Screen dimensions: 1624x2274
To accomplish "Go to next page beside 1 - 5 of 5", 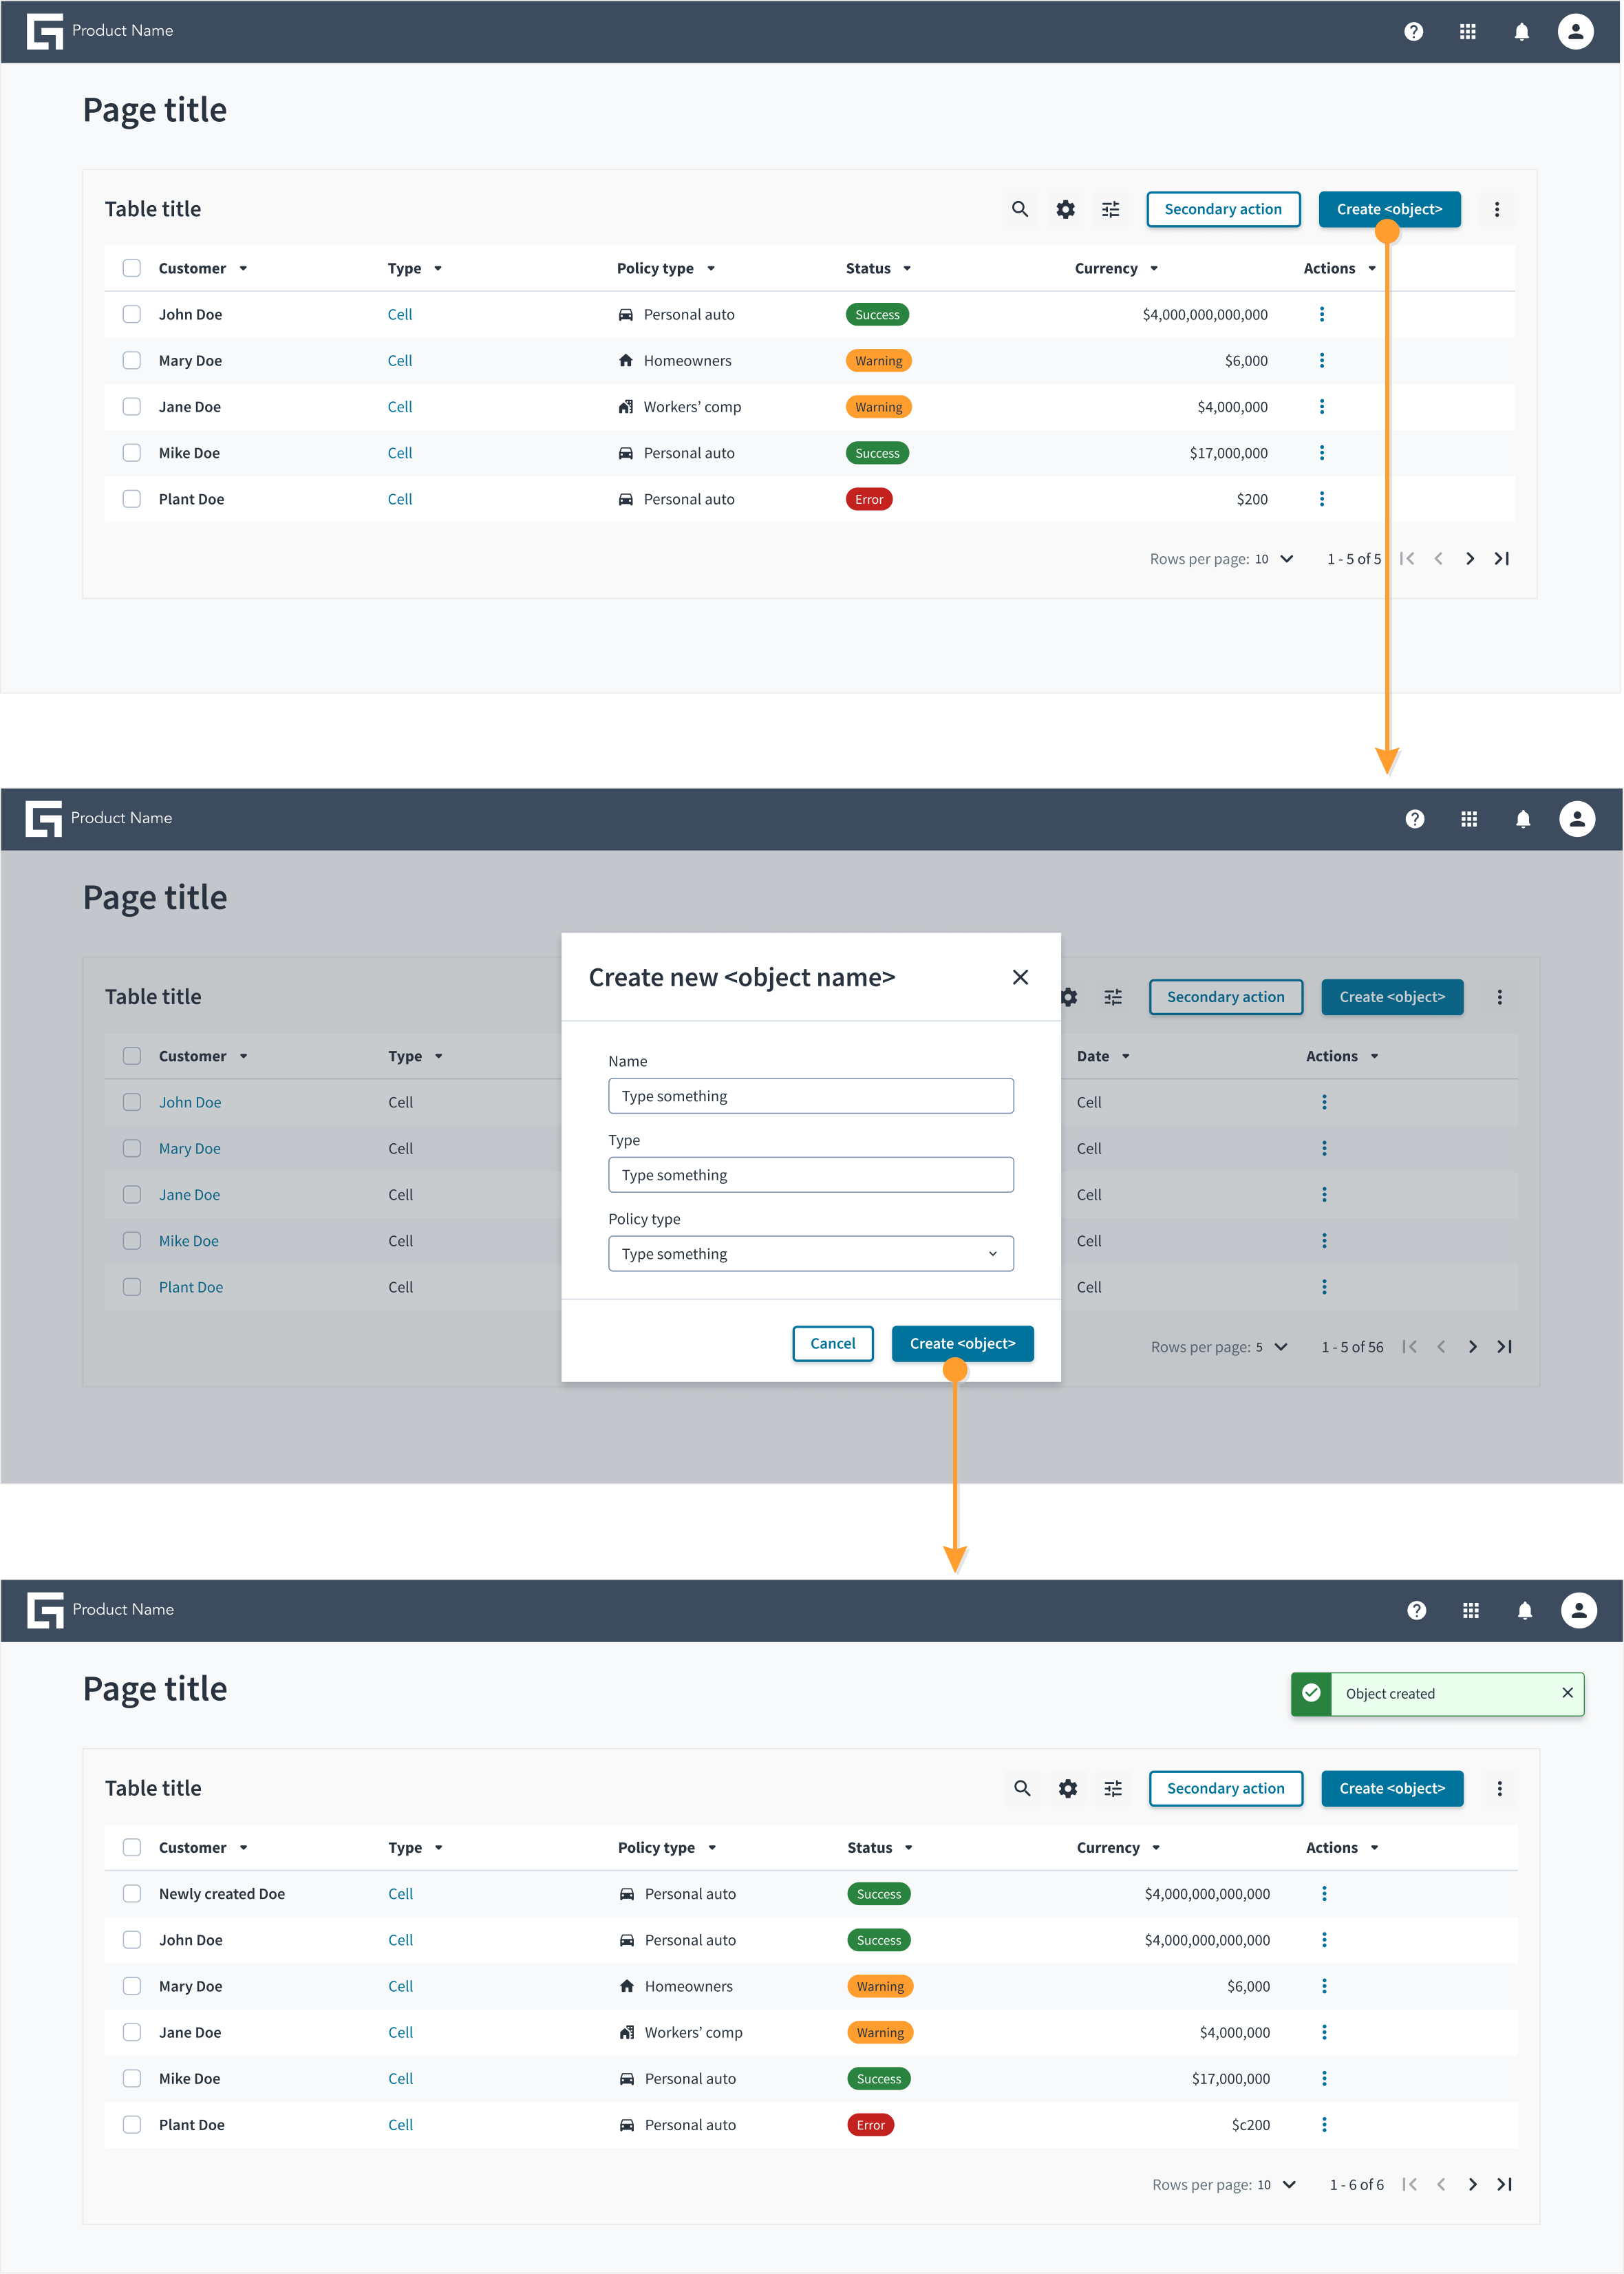I will point(1470,559).
